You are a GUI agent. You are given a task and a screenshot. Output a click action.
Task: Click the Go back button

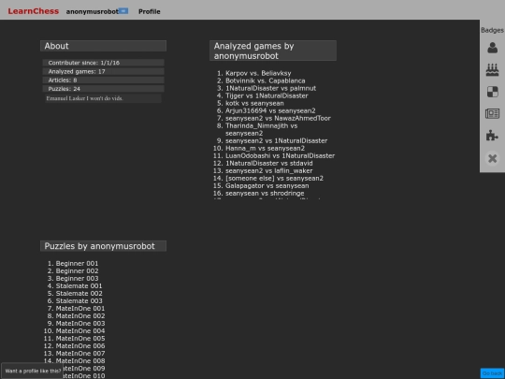492,373
